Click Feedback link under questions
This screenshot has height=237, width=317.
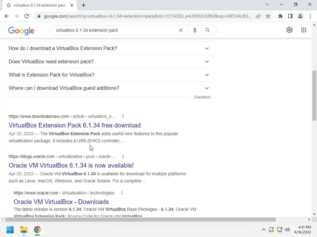pos(202,97)
